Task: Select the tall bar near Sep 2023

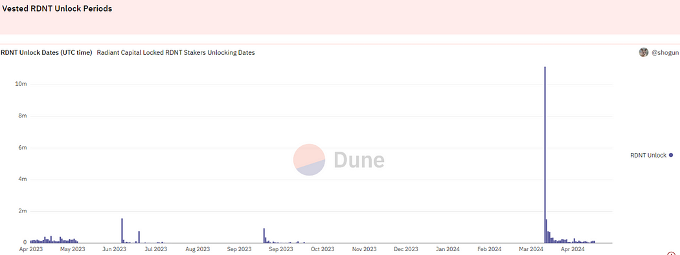Action: (264, 236)
